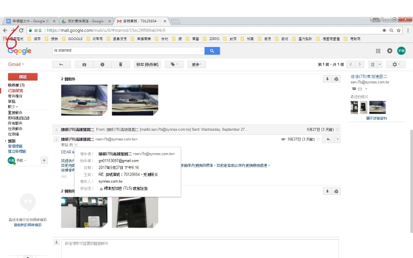Save last message attachments to Drive
Screen dimensions: 413x258
point(336,191)
